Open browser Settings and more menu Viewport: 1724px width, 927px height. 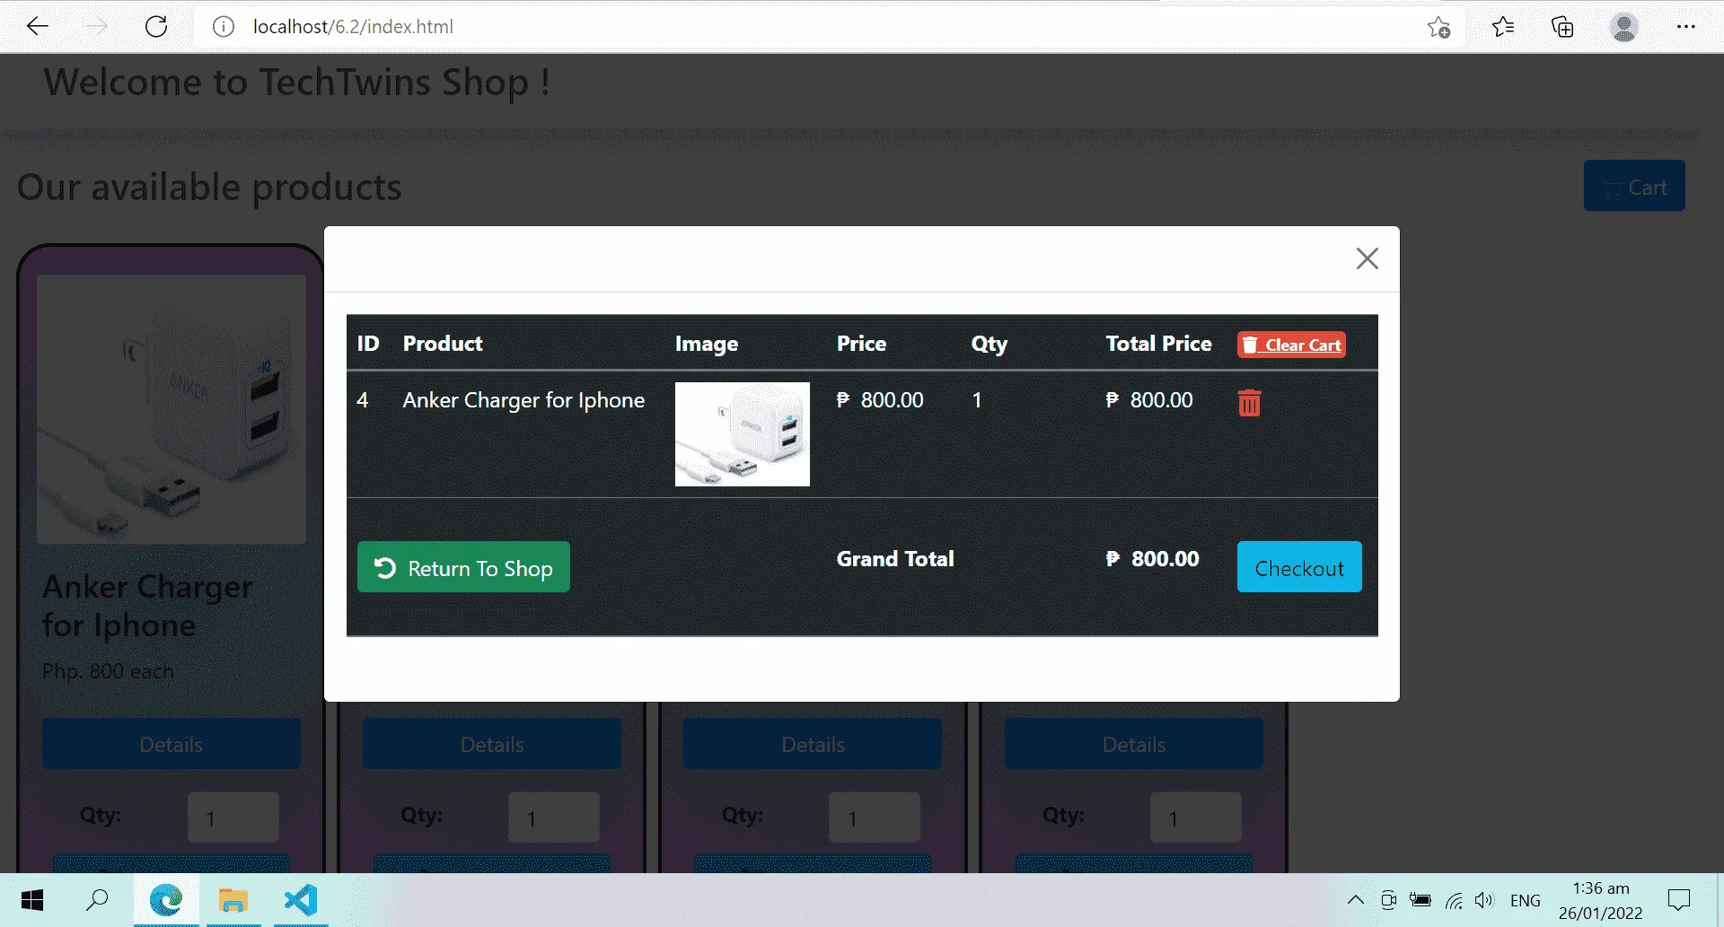click(1685, 27)
